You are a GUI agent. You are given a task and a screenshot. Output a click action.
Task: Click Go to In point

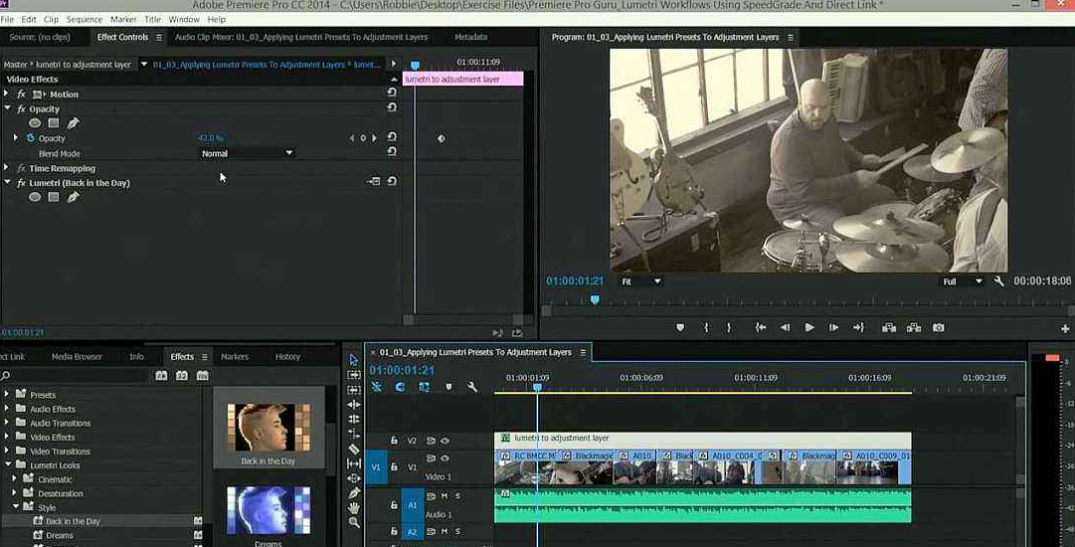(x=761, y=327)
